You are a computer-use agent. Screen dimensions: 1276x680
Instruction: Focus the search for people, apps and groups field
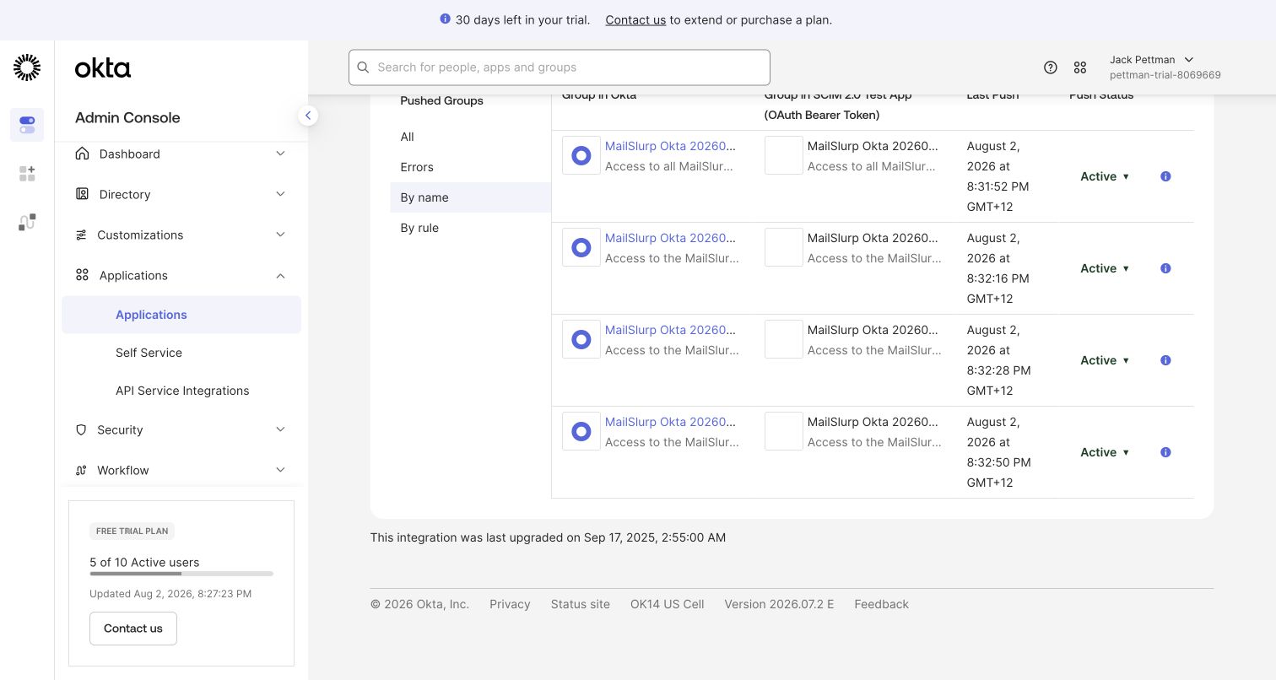pyautogui.click(x=560, y=67)
